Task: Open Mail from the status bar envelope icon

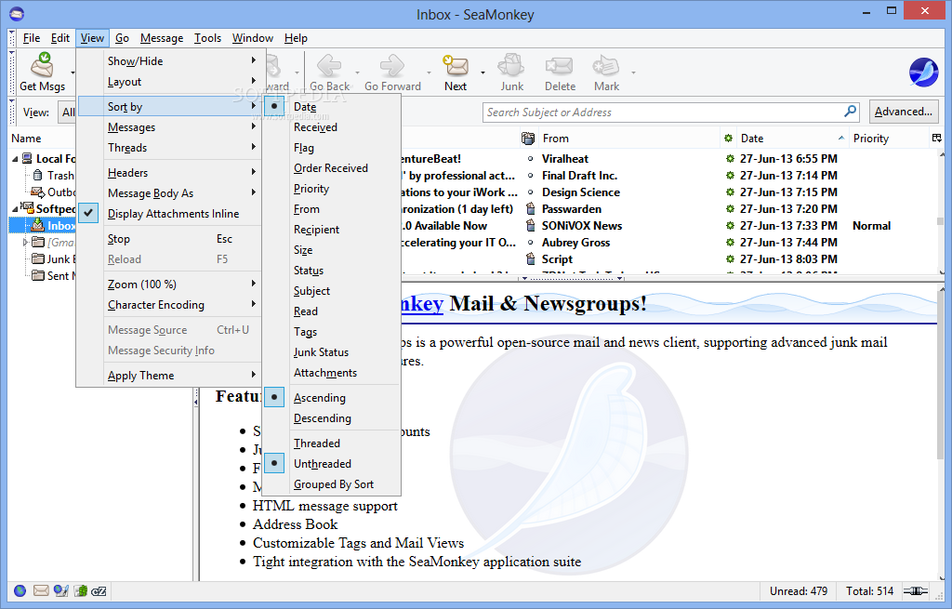Action: (x=41, y=590)
